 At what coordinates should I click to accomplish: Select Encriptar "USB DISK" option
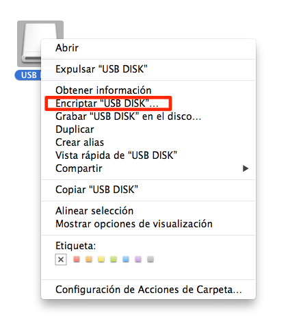pyautogui.click(x=148, y=103)
